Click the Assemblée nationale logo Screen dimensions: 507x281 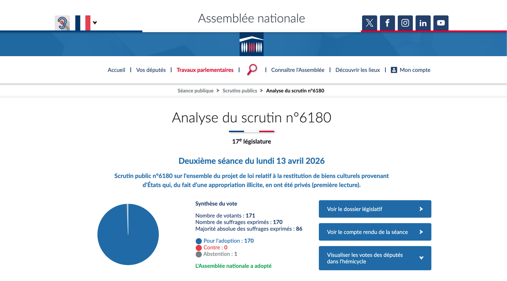[252, 44]
